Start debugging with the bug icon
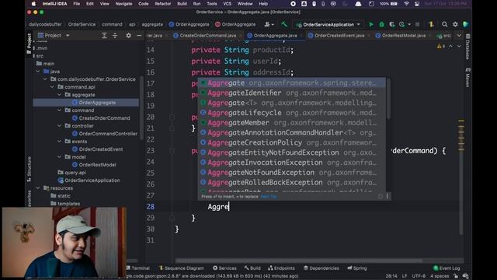Viewport: 497px width, 280px height. pos(381,24)
